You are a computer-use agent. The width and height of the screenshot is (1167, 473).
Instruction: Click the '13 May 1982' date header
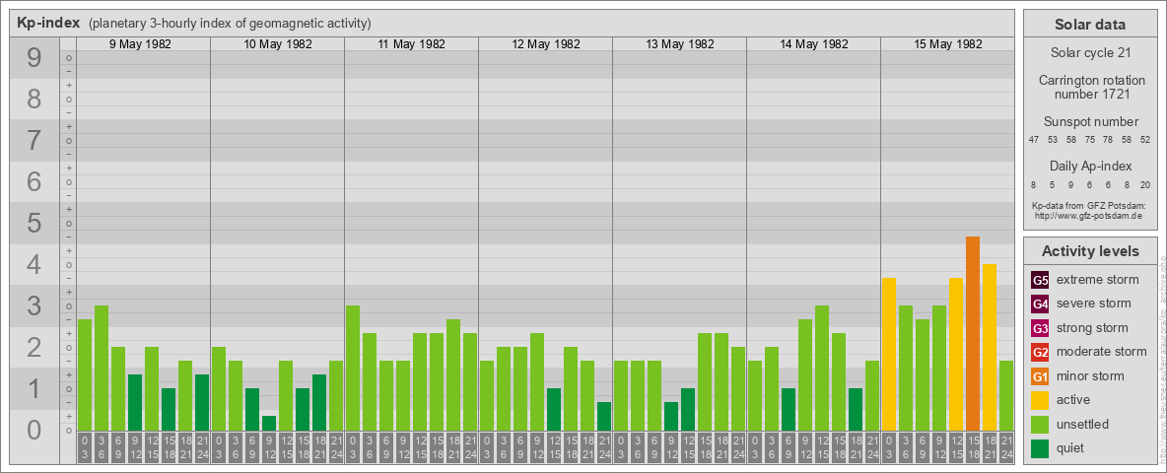click(x=679, y=44)
